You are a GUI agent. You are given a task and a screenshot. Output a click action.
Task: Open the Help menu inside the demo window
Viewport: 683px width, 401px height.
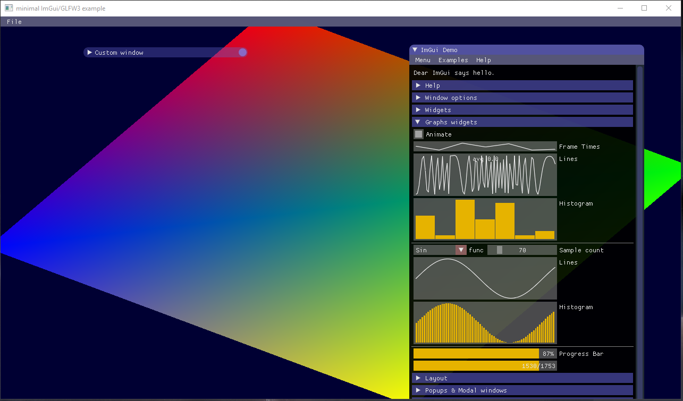tap(483, 60)
